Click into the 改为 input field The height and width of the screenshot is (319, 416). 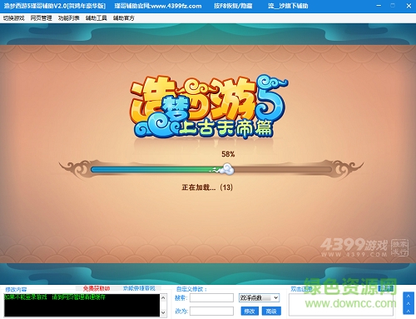[211, 312]
